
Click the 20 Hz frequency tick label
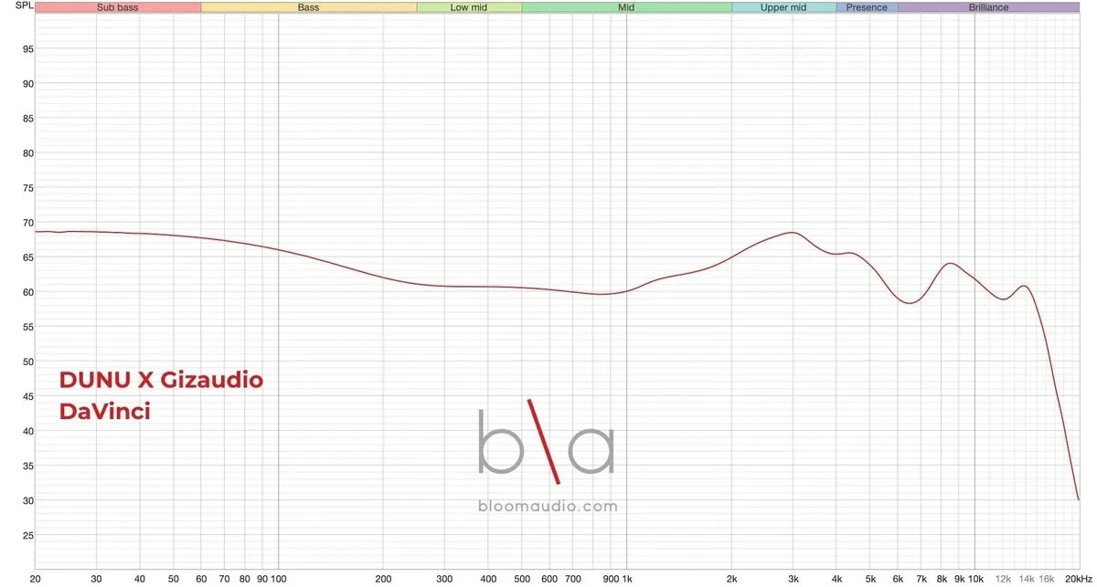[x=35, y=579]
